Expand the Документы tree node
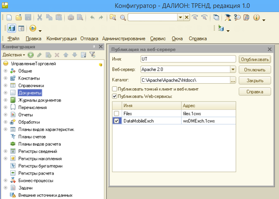Image resolution: width=279 pixels, height=199 pixels. click(5, 92)
